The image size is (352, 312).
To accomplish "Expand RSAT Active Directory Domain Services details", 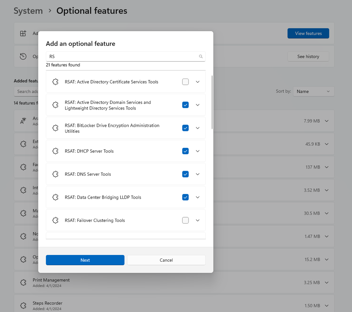I will pos(198,105).
